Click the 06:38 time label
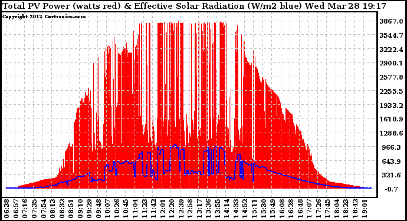 click(x=6, y=208)
